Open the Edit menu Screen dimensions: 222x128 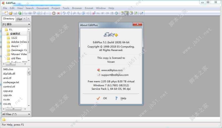12,8
